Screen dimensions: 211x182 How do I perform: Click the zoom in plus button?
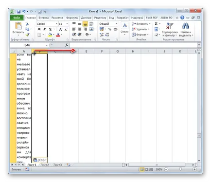[x=194, y=169]
